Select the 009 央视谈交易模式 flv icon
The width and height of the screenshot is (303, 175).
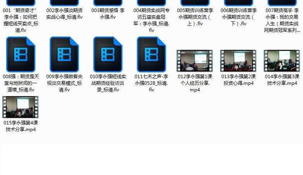[x=64, y=54]
